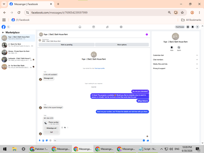
Task: Expand the Chat members section
Action: click(175, 60)
